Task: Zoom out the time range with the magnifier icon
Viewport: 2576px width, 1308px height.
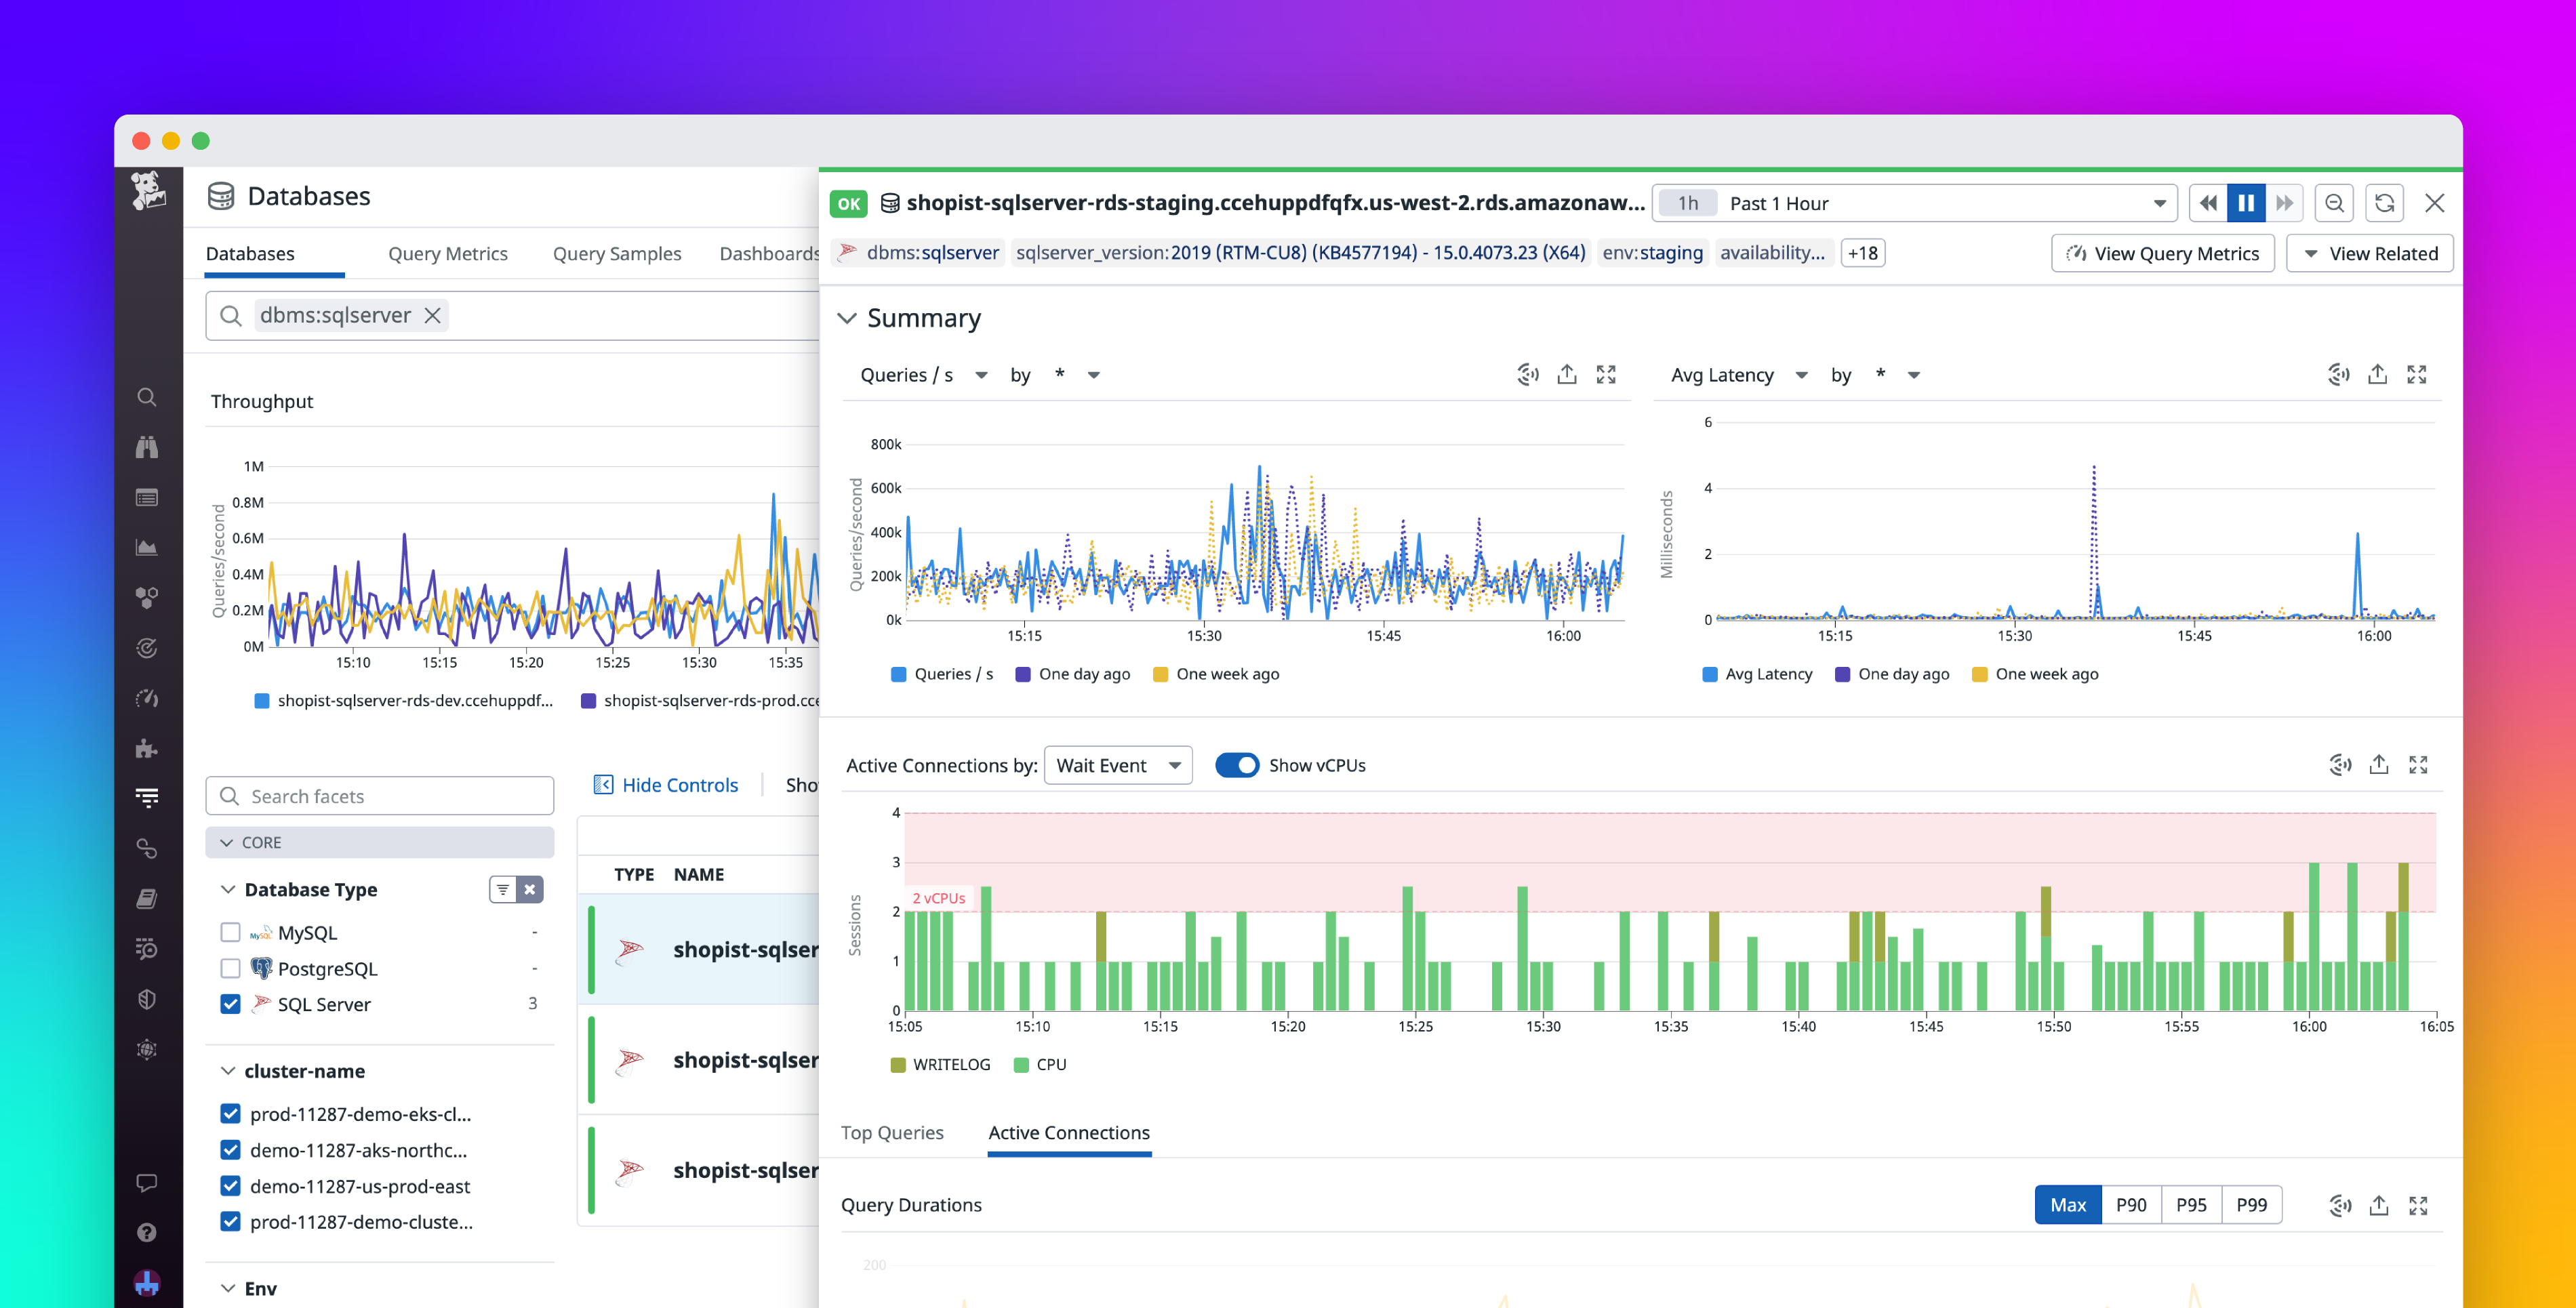Action: pyautogui.click(x=2334, y=203)
